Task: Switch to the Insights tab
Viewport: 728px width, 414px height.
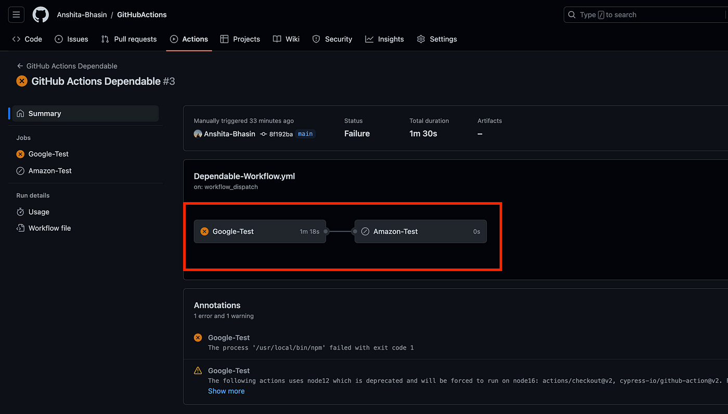Action: [x=385, y=39]
